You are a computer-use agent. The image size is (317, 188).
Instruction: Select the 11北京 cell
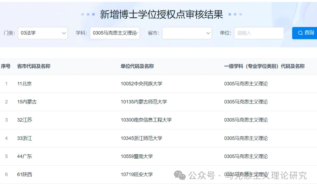coord(24,84)
